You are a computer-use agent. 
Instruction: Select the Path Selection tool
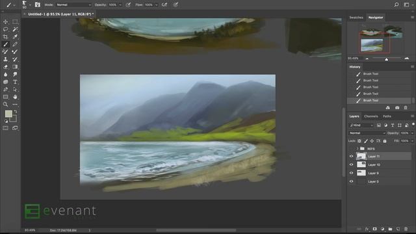15,90
